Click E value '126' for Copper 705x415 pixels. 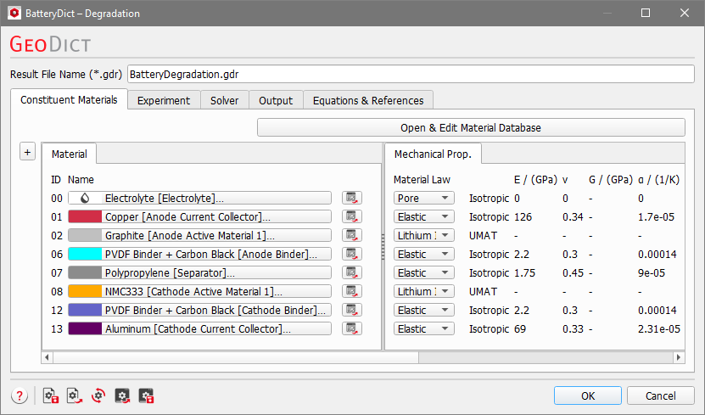(523, 216)
